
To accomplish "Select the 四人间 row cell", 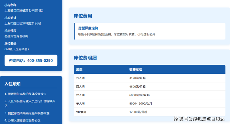I will tap(80, 87).
